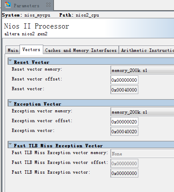Switch to the Main tab
The width and height of the screenshot is (174, 192).
tap(13, 50)
